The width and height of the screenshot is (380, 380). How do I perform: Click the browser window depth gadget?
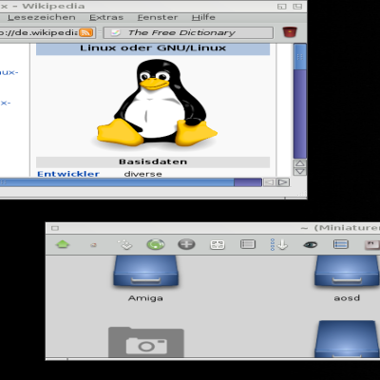(297, 7)
